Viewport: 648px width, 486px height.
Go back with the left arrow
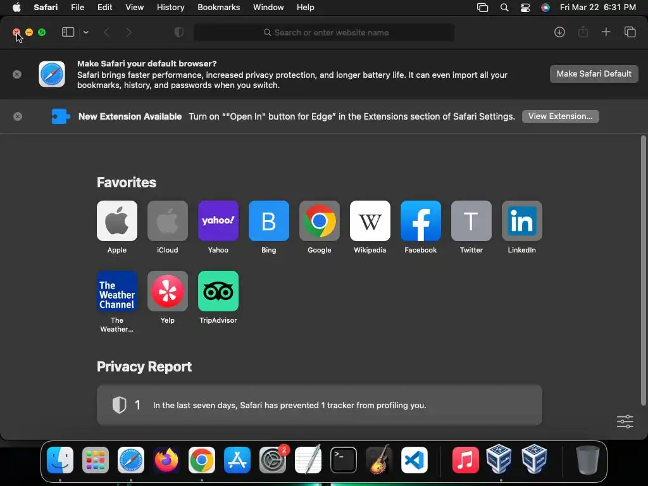click(106, 32)
